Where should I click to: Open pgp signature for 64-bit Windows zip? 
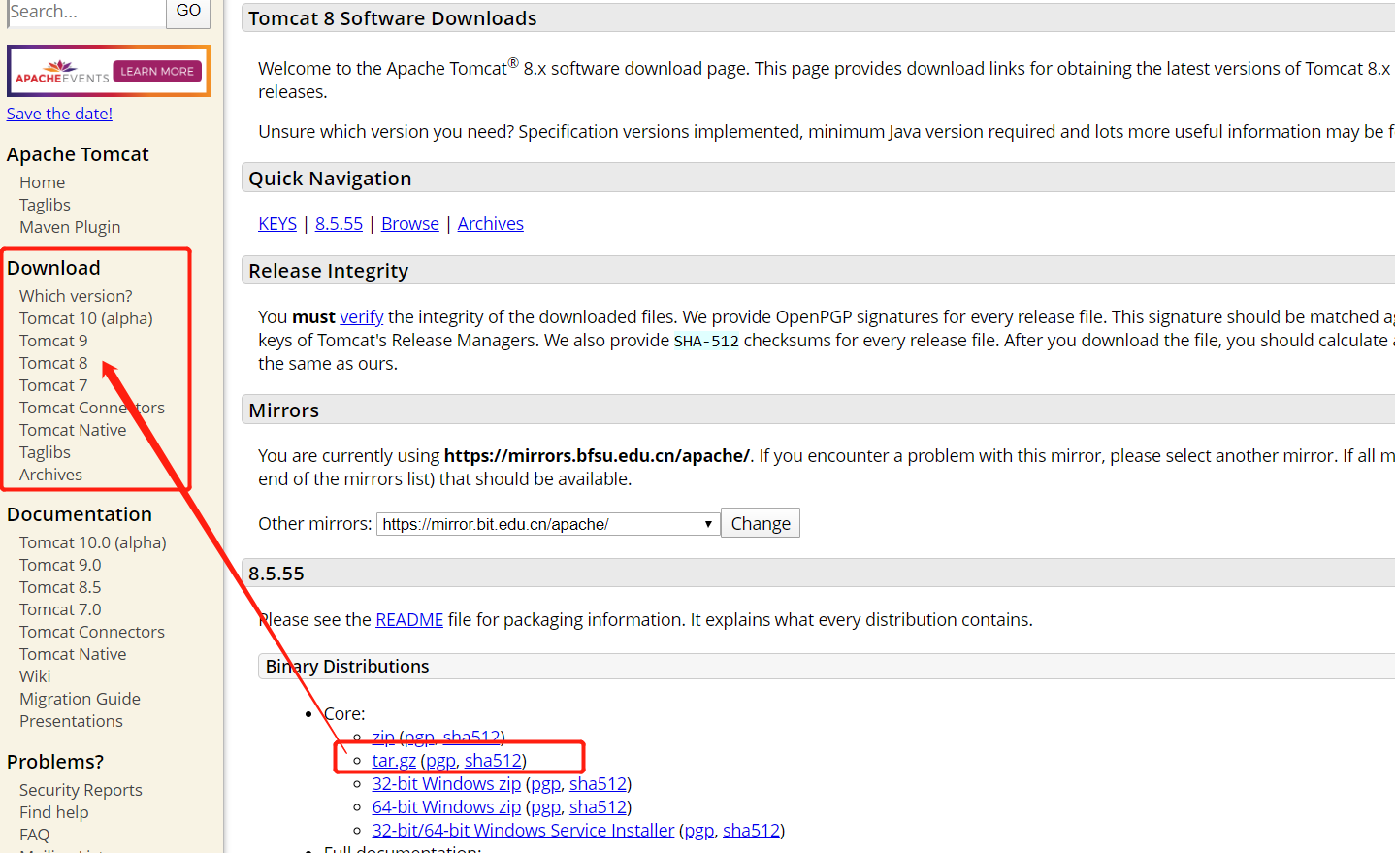click(545, 807)
